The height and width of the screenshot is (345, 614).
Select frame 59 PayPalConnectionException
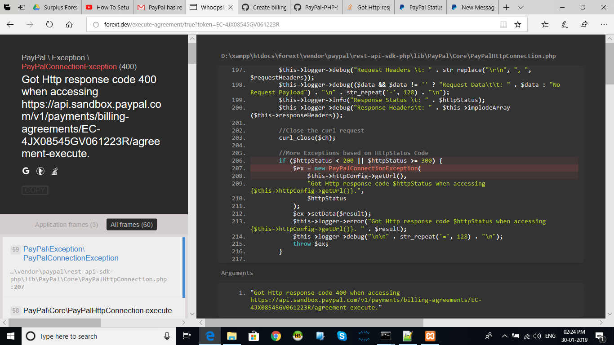[93, 267]
